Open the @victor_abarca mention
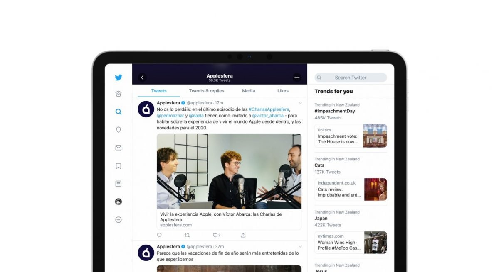Viewport: 499px width, 272px height. click(x=268, y=116)
